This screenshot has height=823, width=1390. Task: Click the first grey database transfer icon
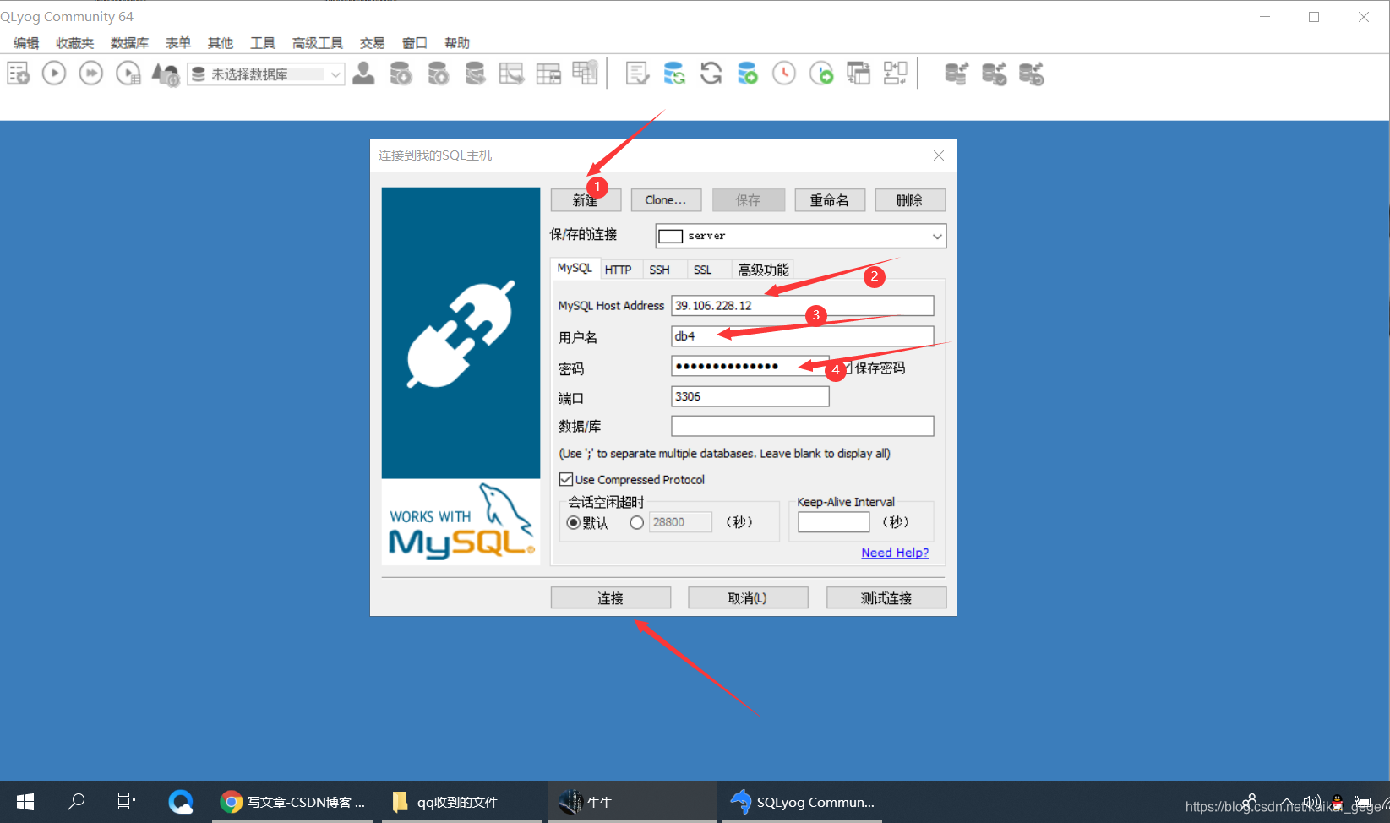pos(957,74)
